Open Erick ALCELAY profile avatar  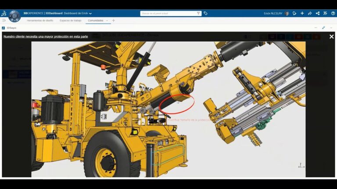tap(287, 14)
